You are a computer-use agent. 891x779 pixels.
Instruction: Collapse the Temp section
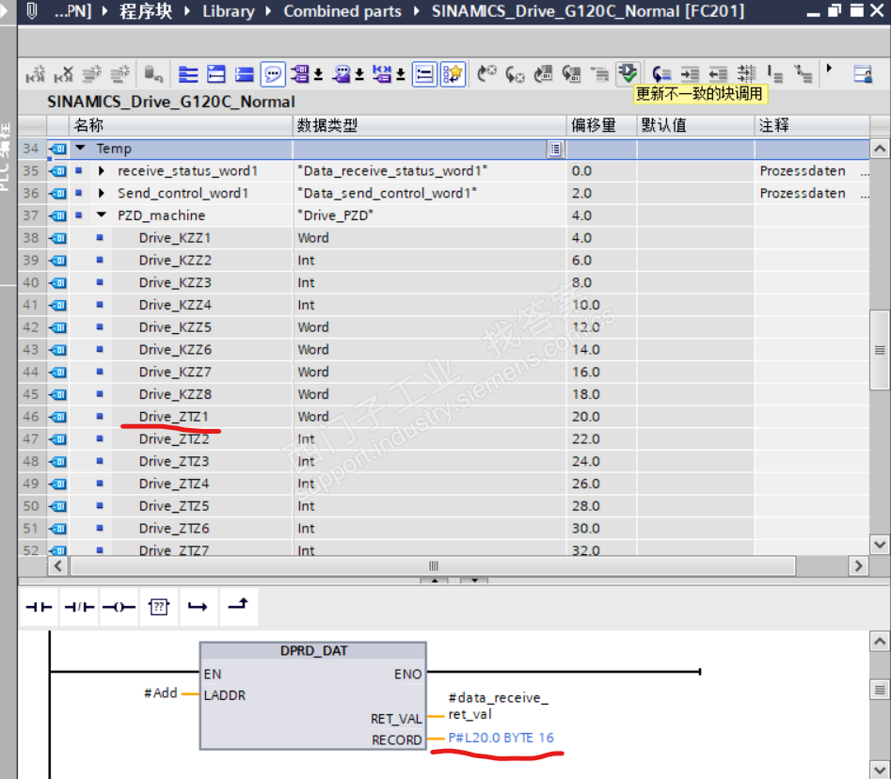click(x=80, y=148)
